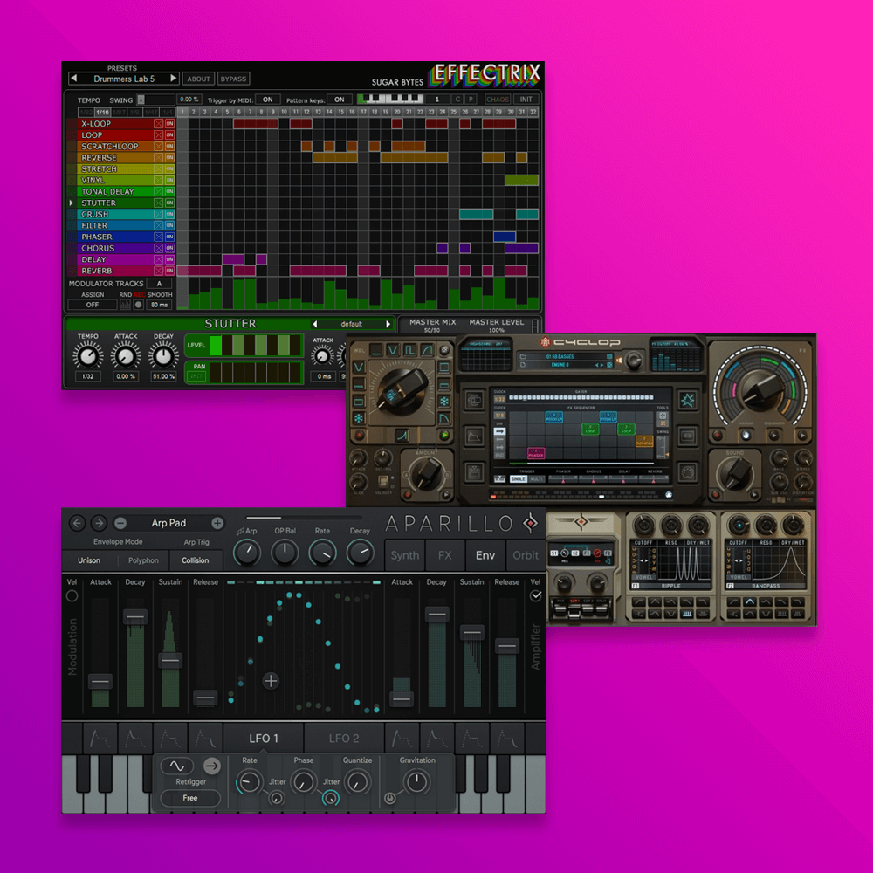Toggle the Gravitation power icon
This screenshot has height=873, width=873.
(389, 798)
